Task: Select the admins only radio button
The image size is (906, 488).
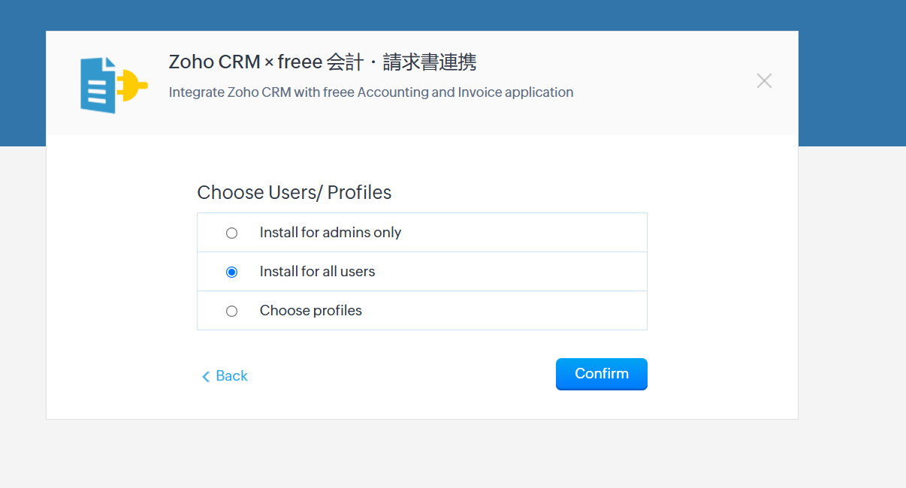Action: [x=231, y=233]
